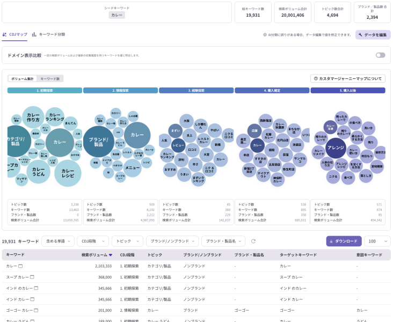Select the ボリューム集計 segment option
The height and width of the screenshot is (322, 393).
coord(23,78)
